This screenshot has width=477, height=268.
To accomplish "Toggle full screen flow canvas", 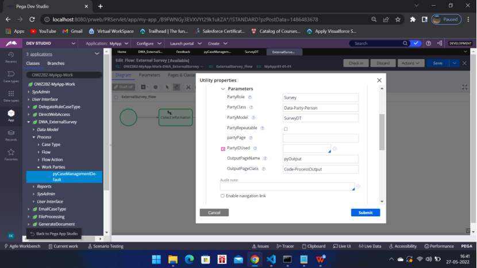I will 464,87.
